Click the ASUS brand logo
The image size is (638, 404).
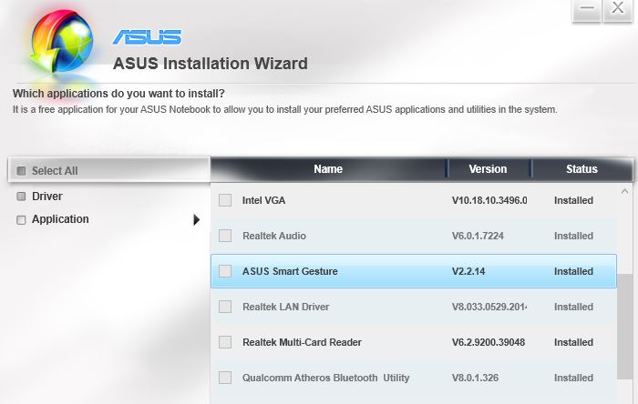coord(147,37)
